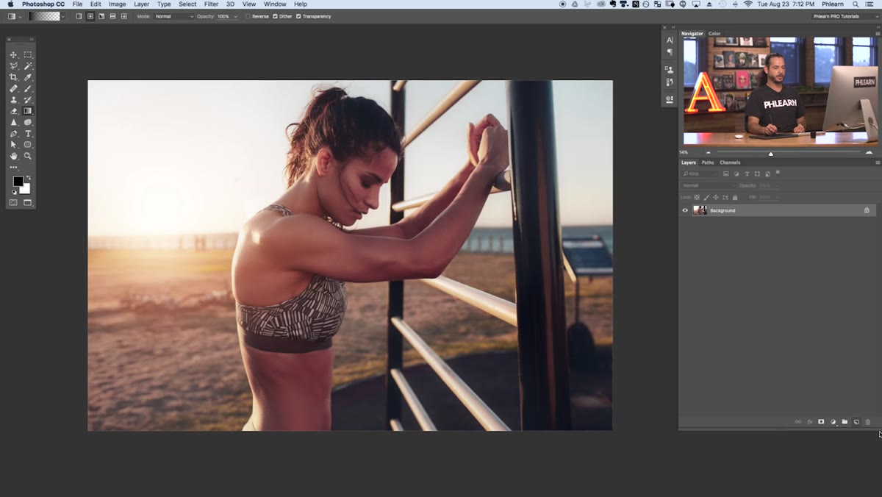Screen dimensions: 882x497
Task: Toggle Quick Mask mode
Action: [13, 202]
